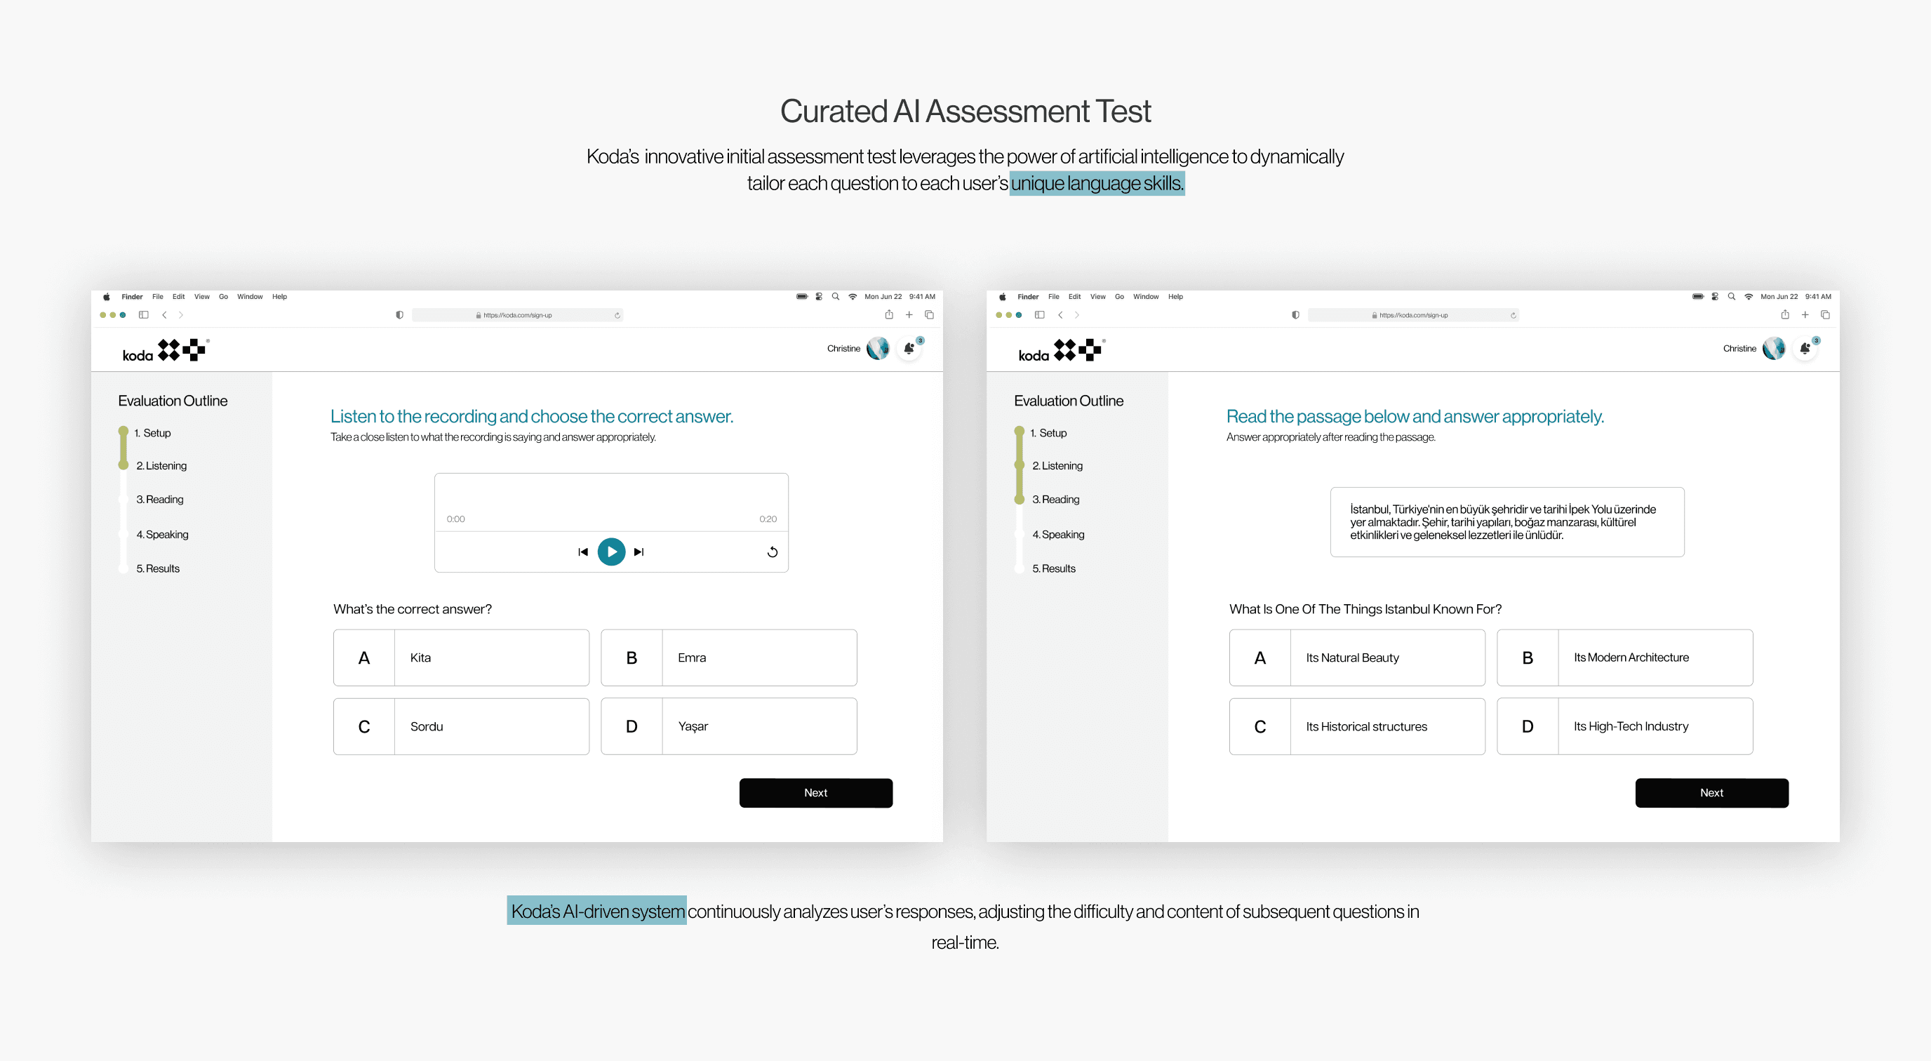The height and width of the screenshot is (1061, 1931).
Task: Click the share icon in the right browser toolbar
Action: click(1784, 315)
